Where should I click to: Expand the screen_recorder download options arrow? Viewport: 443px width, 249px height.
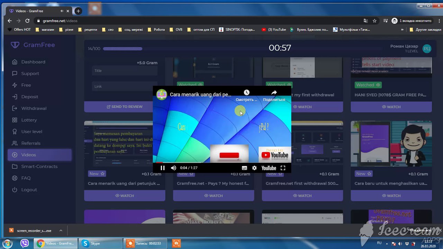61,231
